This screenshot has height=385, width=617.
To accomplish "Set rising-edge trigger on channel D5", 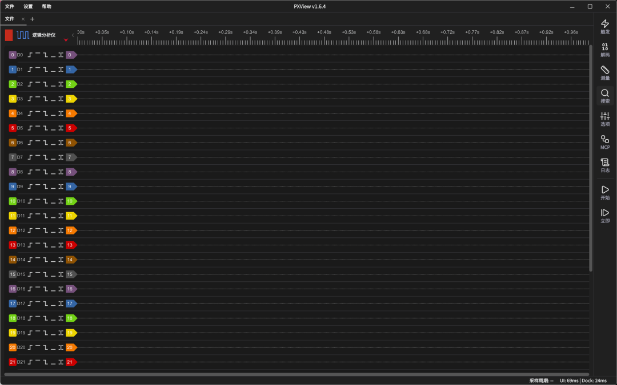I will click(x=30, y=128).
